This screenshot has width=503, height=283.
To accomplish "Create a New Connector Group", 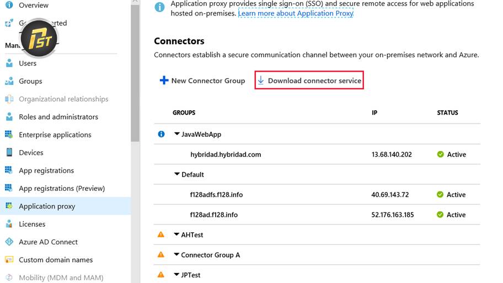I will point(202,81).
